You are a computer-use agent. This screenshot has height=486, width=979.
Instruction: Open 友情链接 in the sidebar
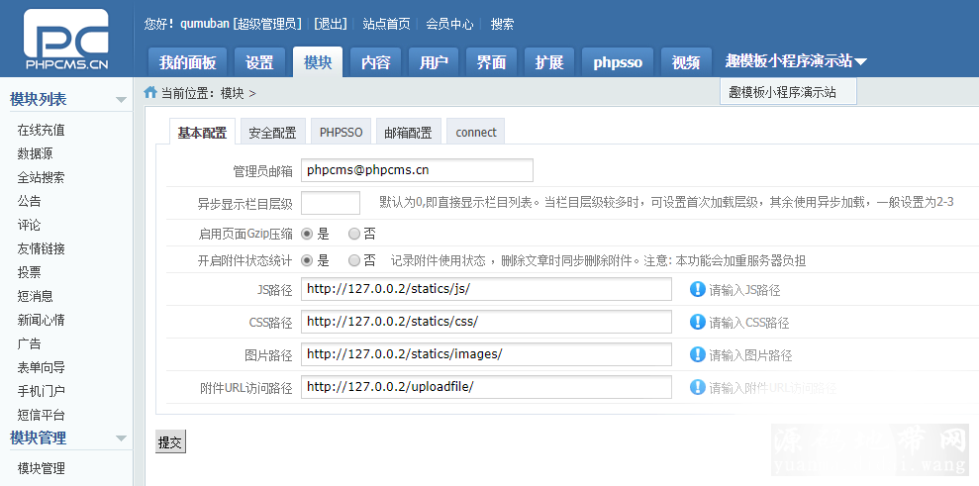click(42, 248)
